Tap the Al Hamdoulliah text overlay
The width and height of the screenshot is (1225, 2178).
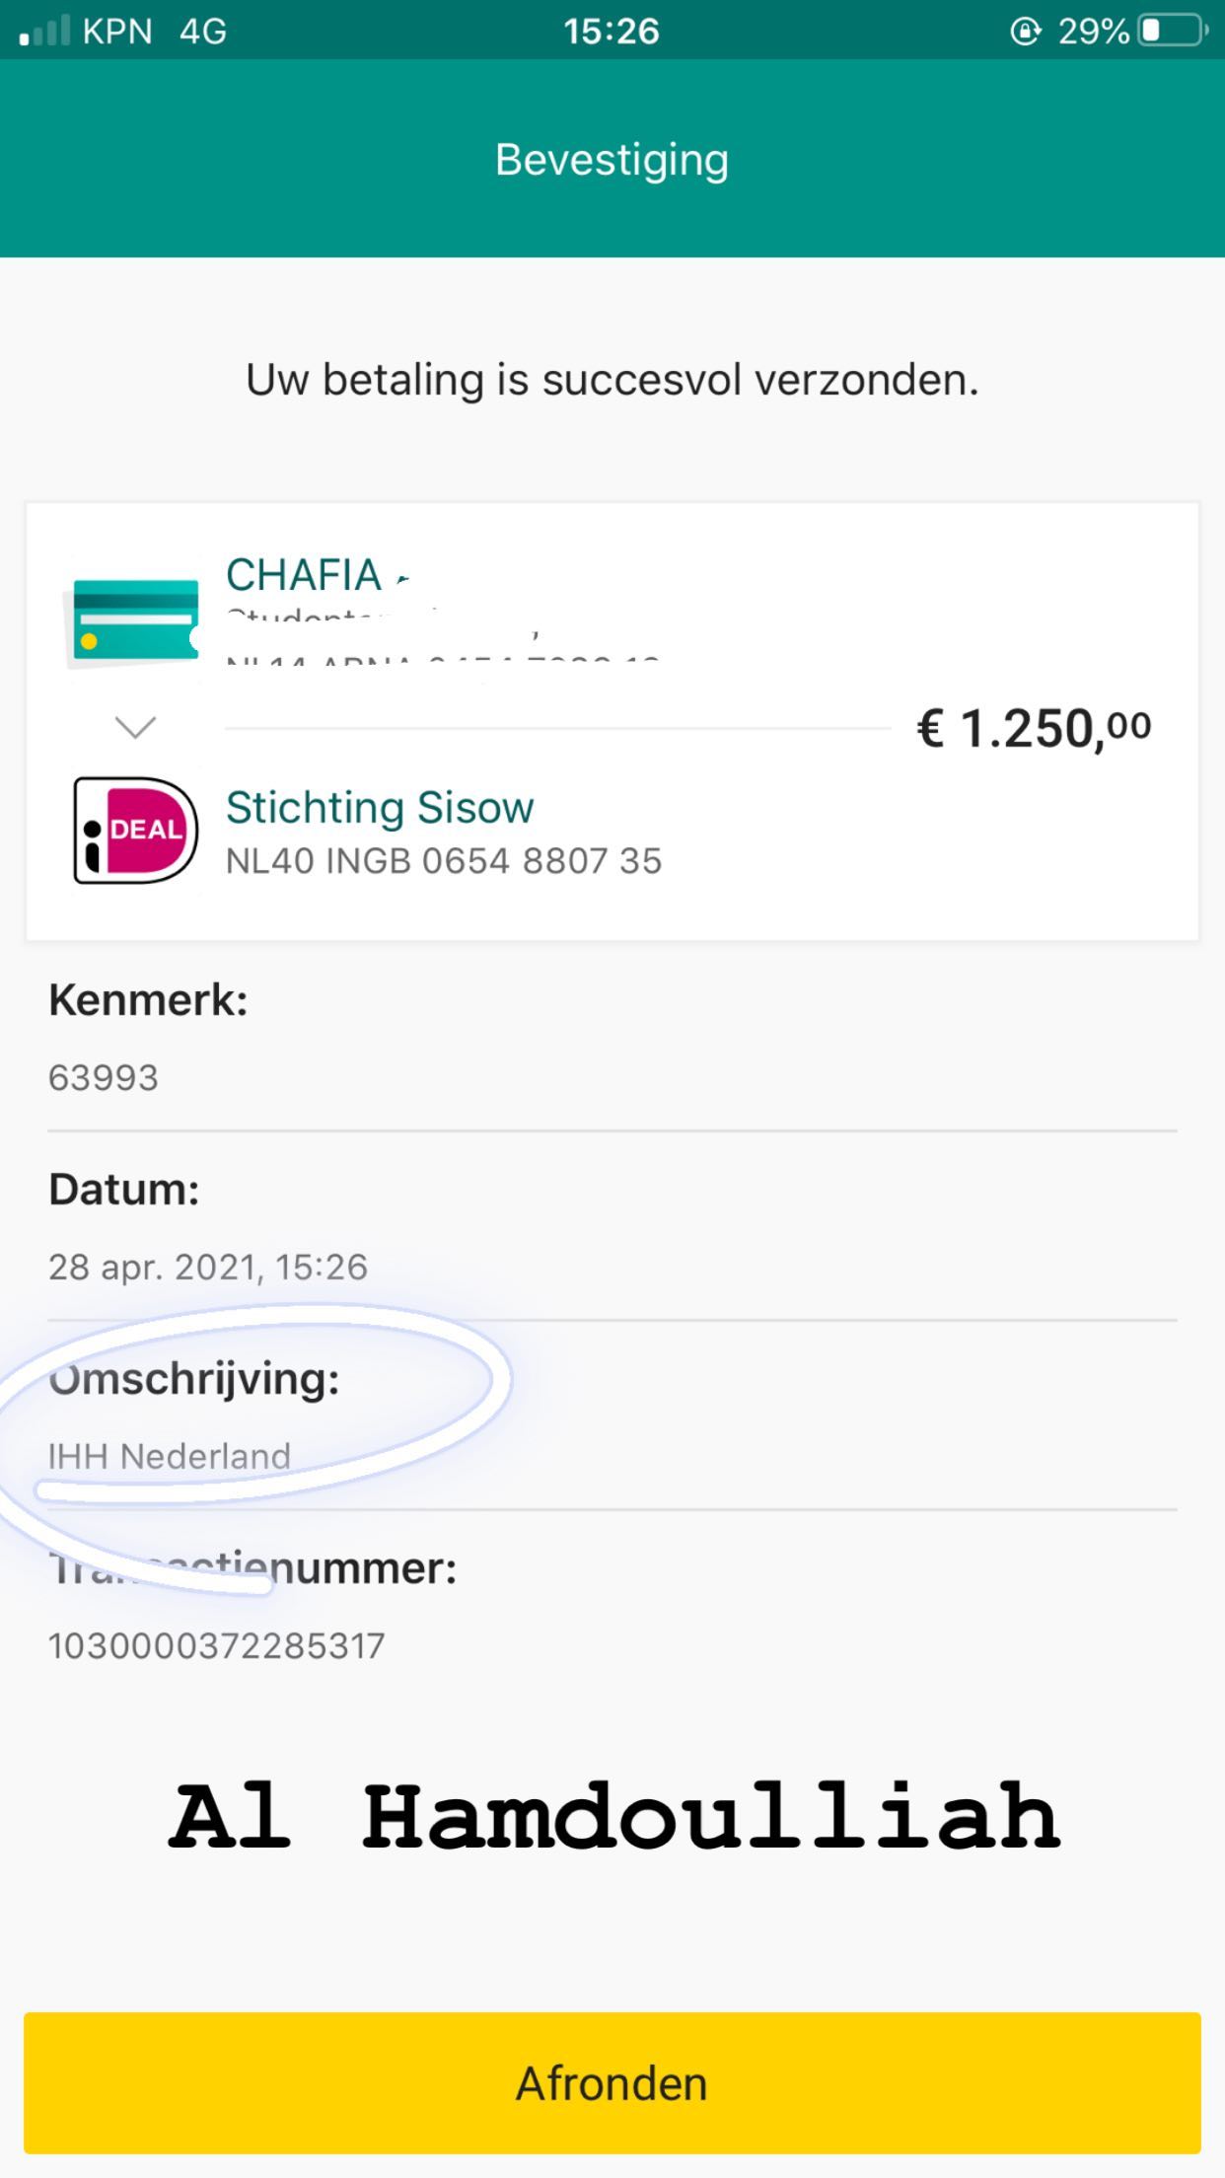point(613,1817)
